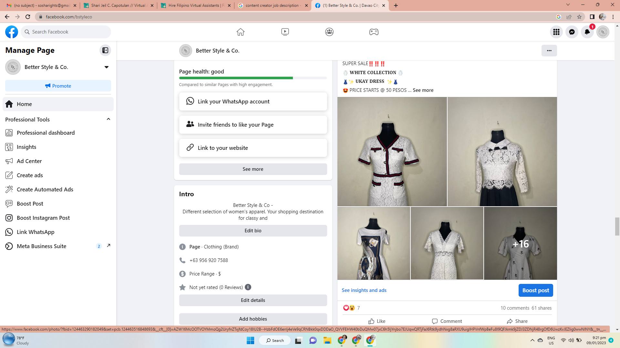Click the Boost post button
Viewport: 620px width, 348px height.
[535, 290]
